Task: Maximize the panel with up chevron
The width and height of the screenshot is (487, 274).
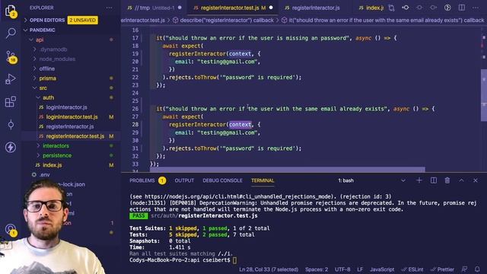Action: click(461, 180)
